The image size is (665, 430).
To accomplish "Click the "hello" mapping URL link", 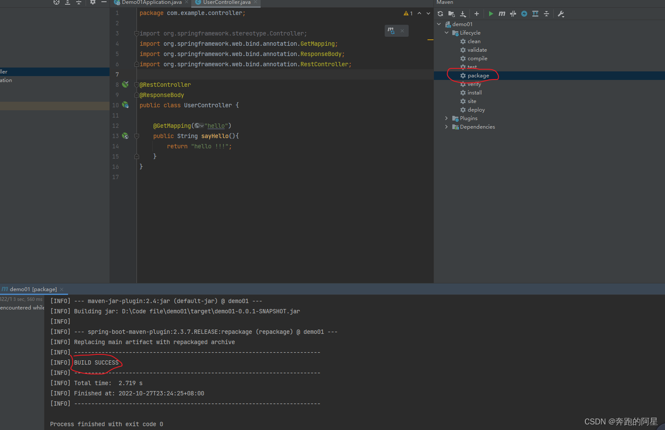I will point(216,126).
